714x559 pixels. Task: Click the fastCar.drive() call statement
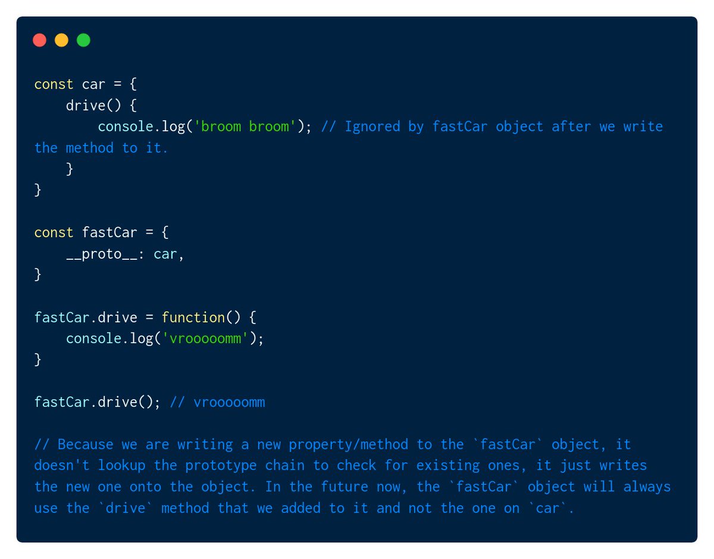(x=98, y=403)
